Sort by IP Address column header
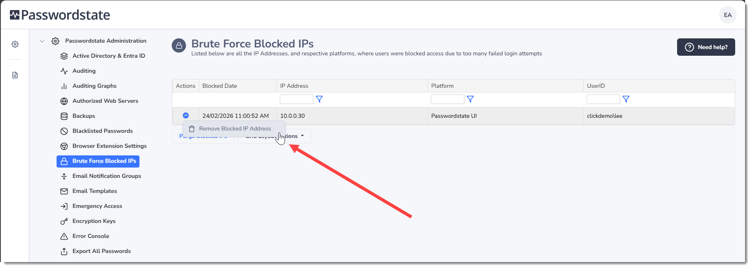 click(294, 86)
